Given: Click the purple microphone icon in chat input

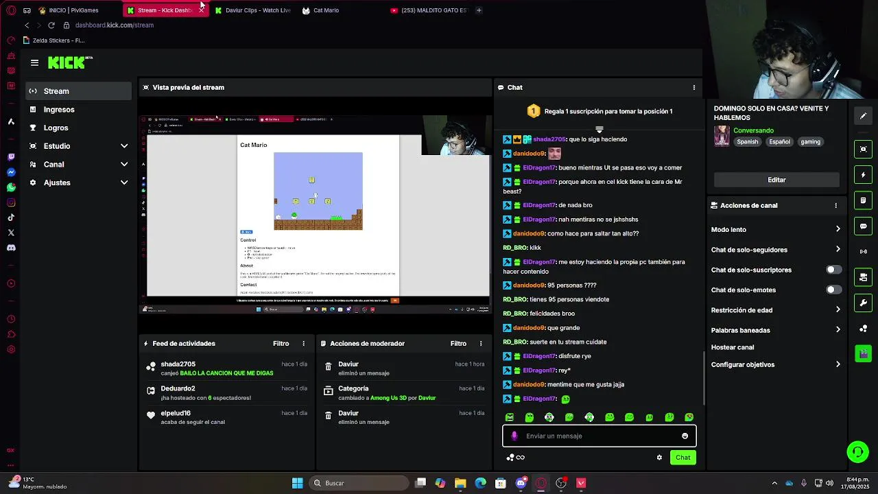Looking at the screenshot, I should point(514,436).
